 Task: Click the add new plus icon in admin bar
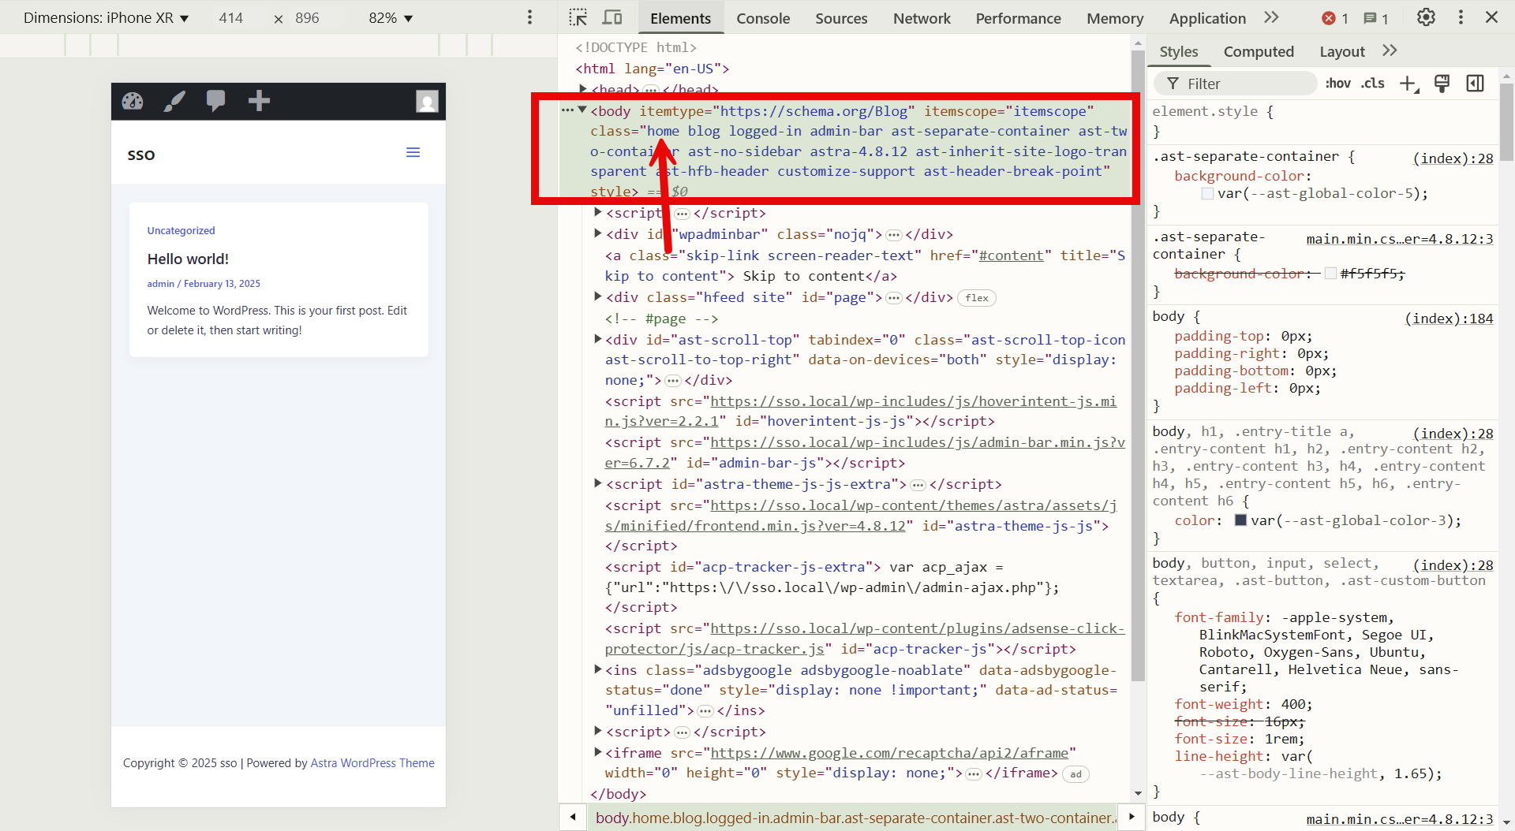(x=259, y=101)
